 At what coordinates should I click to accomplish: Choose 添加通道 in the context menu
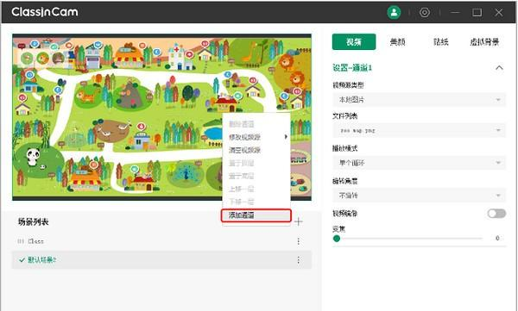pos(256,215)
